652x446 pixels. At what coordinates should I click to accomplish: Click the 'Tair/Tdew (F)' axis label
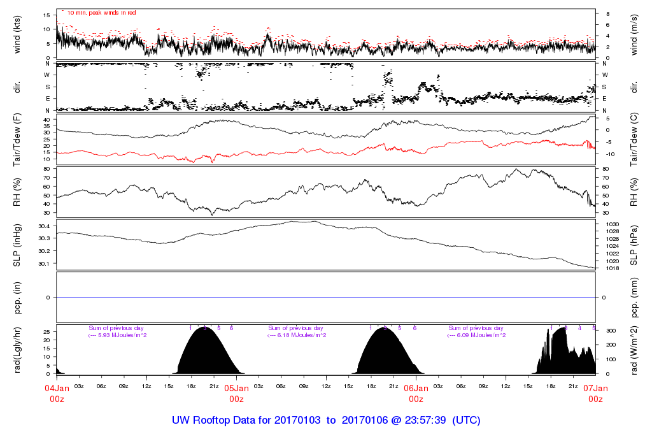pyautogui.click(x=18, y=138)
